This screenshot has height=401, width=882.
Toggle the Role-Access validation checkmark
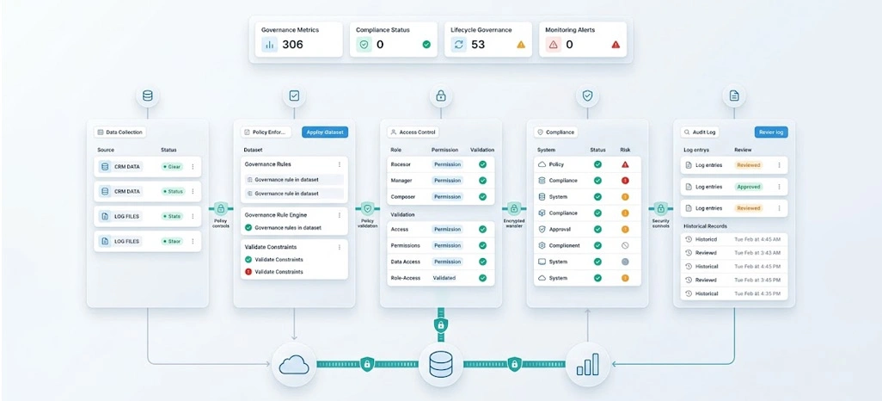pos(482,278)
